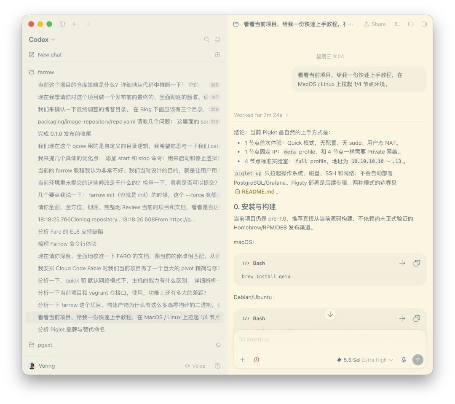Screen dimensions: 455x404
Task: Select the chat starting with 'packaging/image-repository/repo.yaml'
Action: point(124,122)
